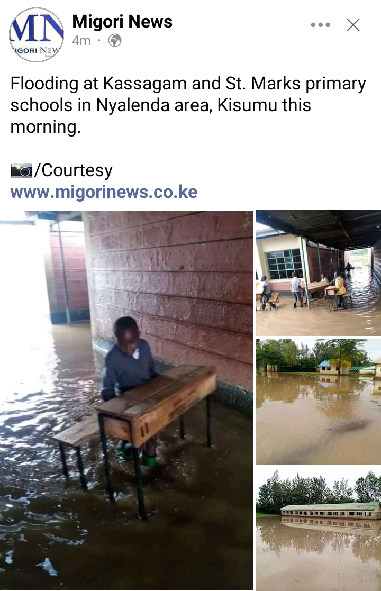
Task: Tap the green window in corridor photo
Action: [285, 264]
